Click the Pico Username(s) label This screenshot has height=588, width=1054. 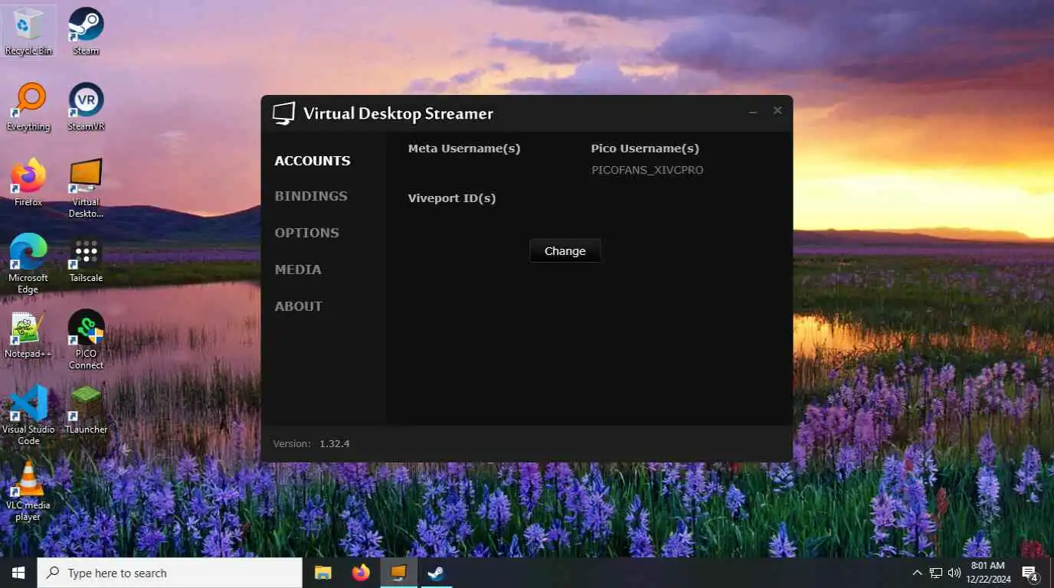(x=645, y=149)
